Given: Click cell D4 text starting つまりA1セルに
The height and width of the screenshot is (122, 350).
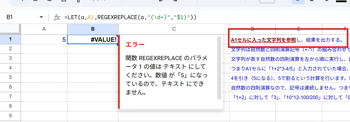Looking at the screenshot, I should click(x=290, y=69).
